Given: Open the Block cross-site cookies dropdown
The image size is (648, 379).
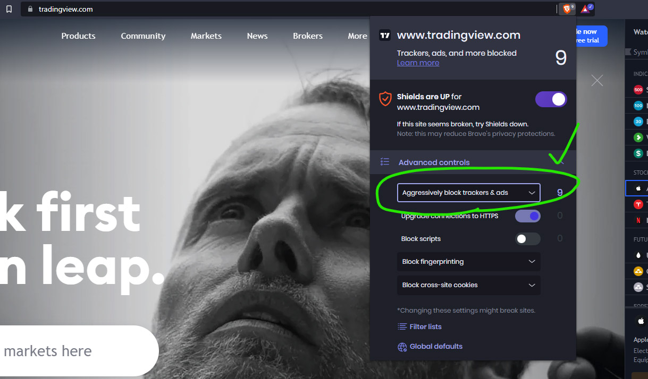Looking at the screenshot, I should [x=469, y=285].
